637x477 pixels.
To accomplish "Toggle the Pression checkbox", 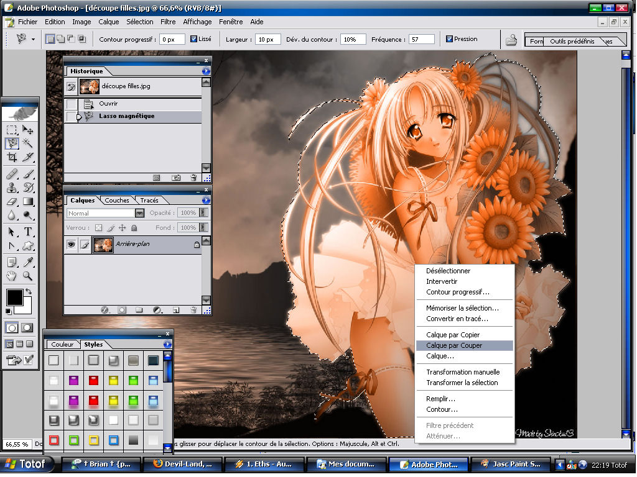I will coord(449,39).
